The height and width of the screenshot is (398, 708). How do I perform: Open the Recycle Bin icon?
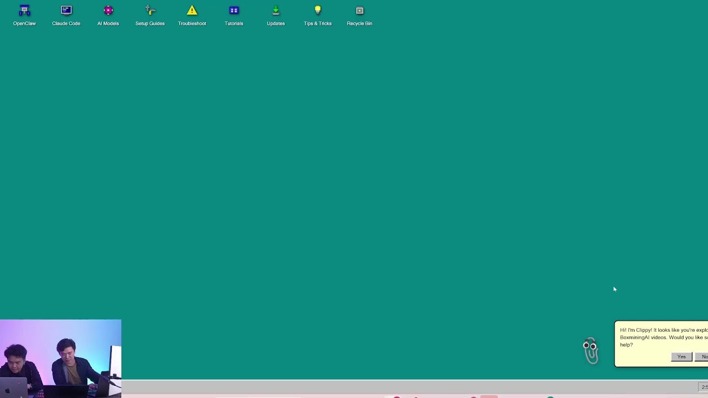[360, 15]
